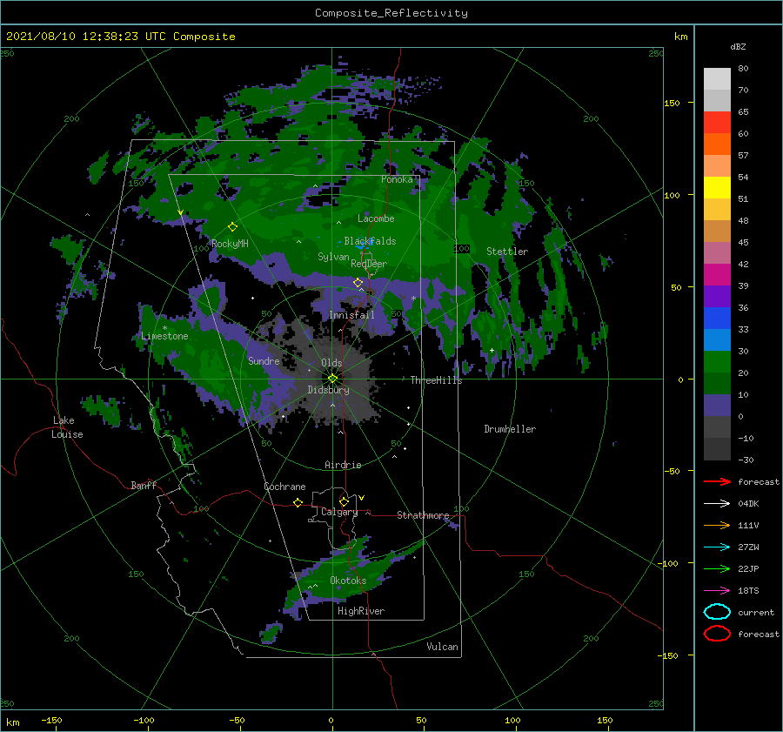
Task: Pick the purple 36-39 dBZ color swatch
Action: (x=717, y=297)
